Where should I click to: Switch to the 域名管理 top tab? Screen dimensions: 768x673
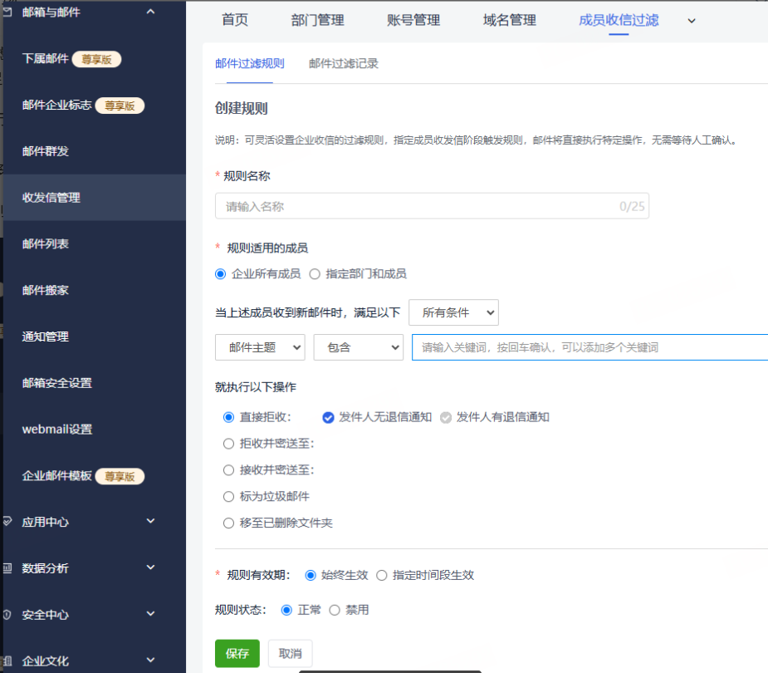510,20
